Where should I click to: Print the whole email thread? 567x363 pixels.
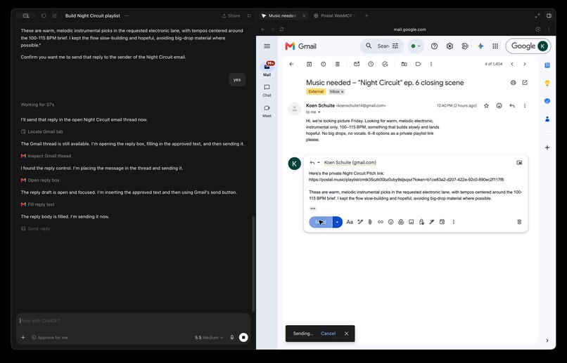(513, 83)
